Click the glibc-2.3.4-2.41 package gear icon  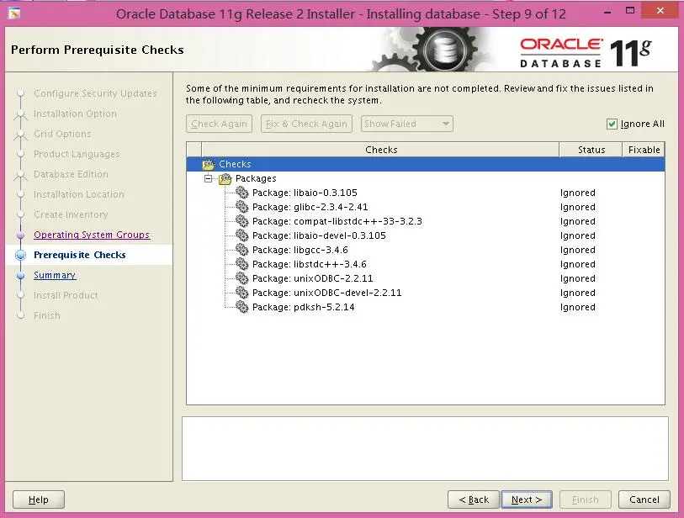point(242,207)
